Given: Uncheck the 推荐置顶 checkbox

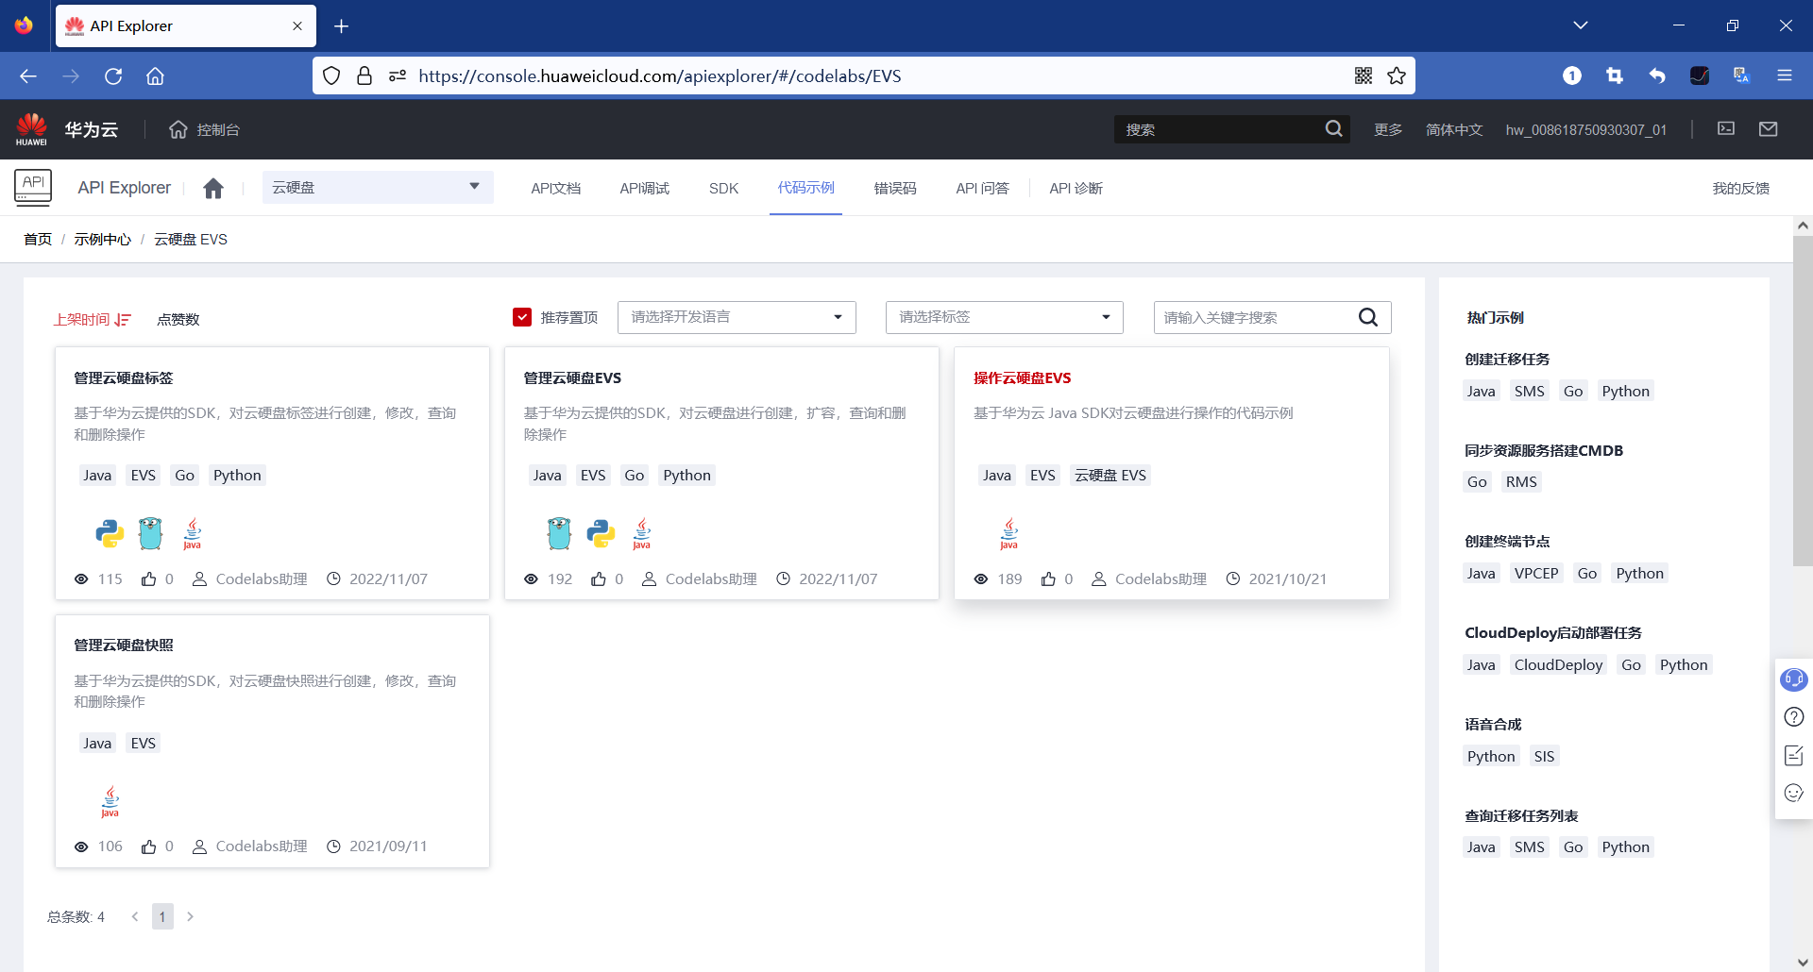Looking at the screenshot, I should coord(522,317).
